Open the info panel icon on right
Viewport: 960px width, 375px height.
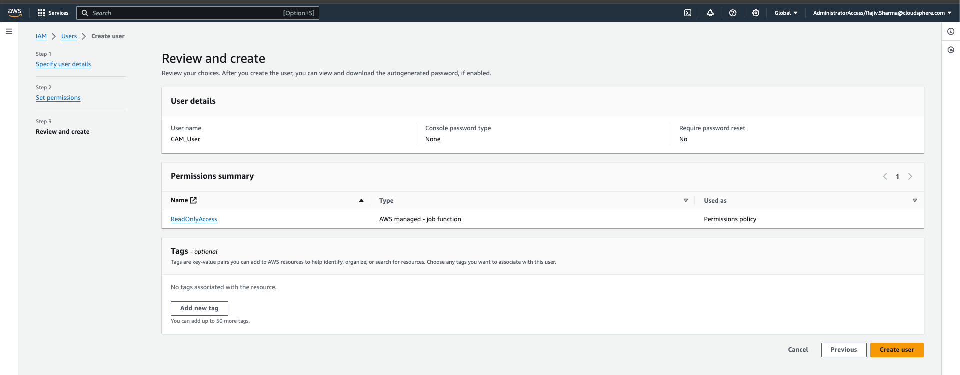pyautogui.click(x=951, y=31)
